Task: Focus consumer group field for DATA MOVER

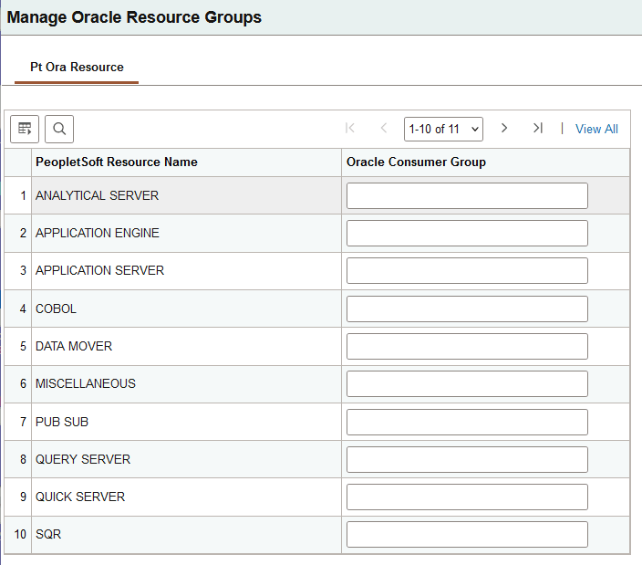Action: pos(467,346)
